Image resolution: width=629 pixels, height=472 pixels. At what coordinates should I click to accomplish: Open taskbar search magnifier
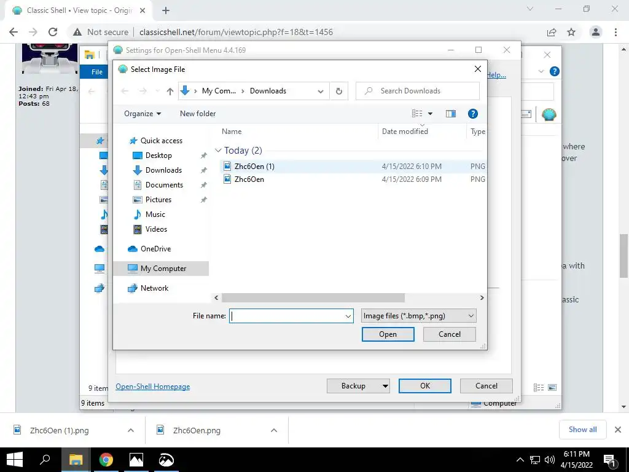tap(45, 460)
